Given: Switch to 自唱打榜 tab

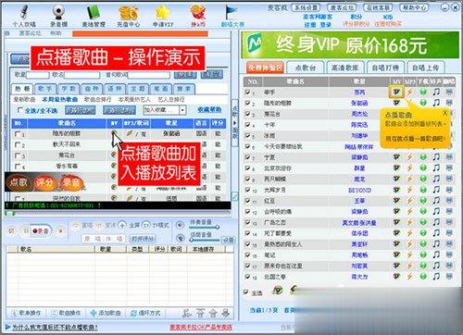Looking at the screenshot, I should click(385, 68).
